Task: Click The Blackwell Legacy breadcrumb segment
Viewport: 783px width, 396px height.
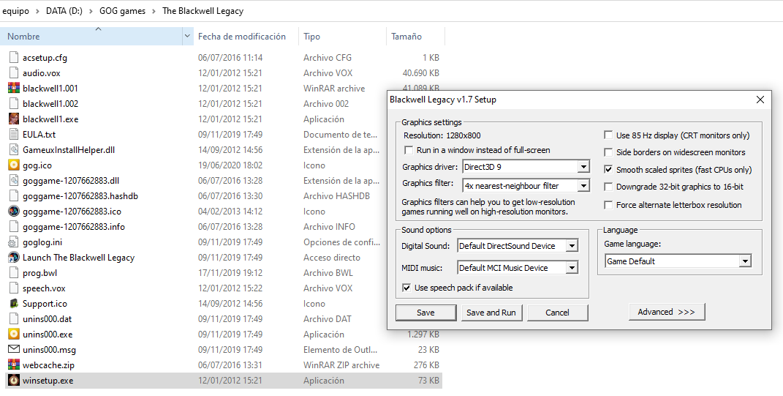Action: point(203,10)
